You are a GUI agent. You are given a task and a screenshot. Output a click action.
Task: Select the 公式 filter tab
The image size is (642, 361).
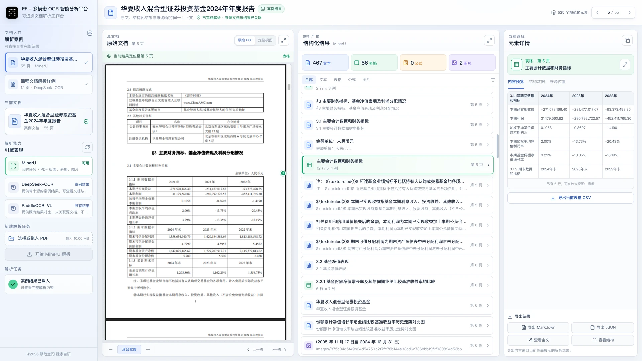[352, 80]
